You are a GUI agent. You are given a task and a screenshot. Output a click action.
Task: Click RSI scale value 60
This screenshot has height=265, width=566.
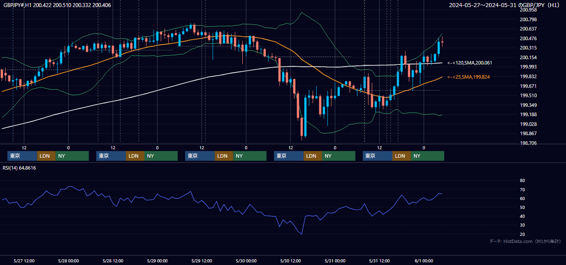[522, 198]
